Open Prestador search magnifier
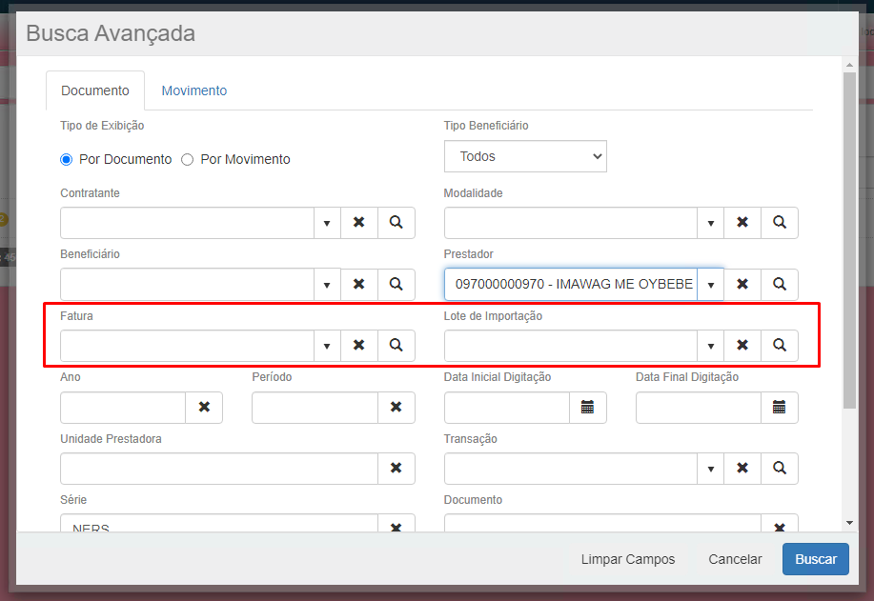 780,284
